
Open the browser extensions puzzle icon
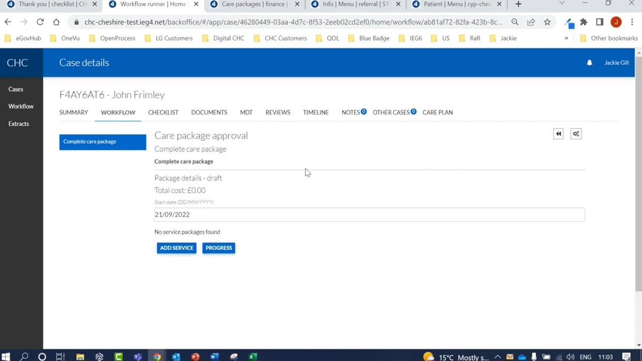click(583, 23)
